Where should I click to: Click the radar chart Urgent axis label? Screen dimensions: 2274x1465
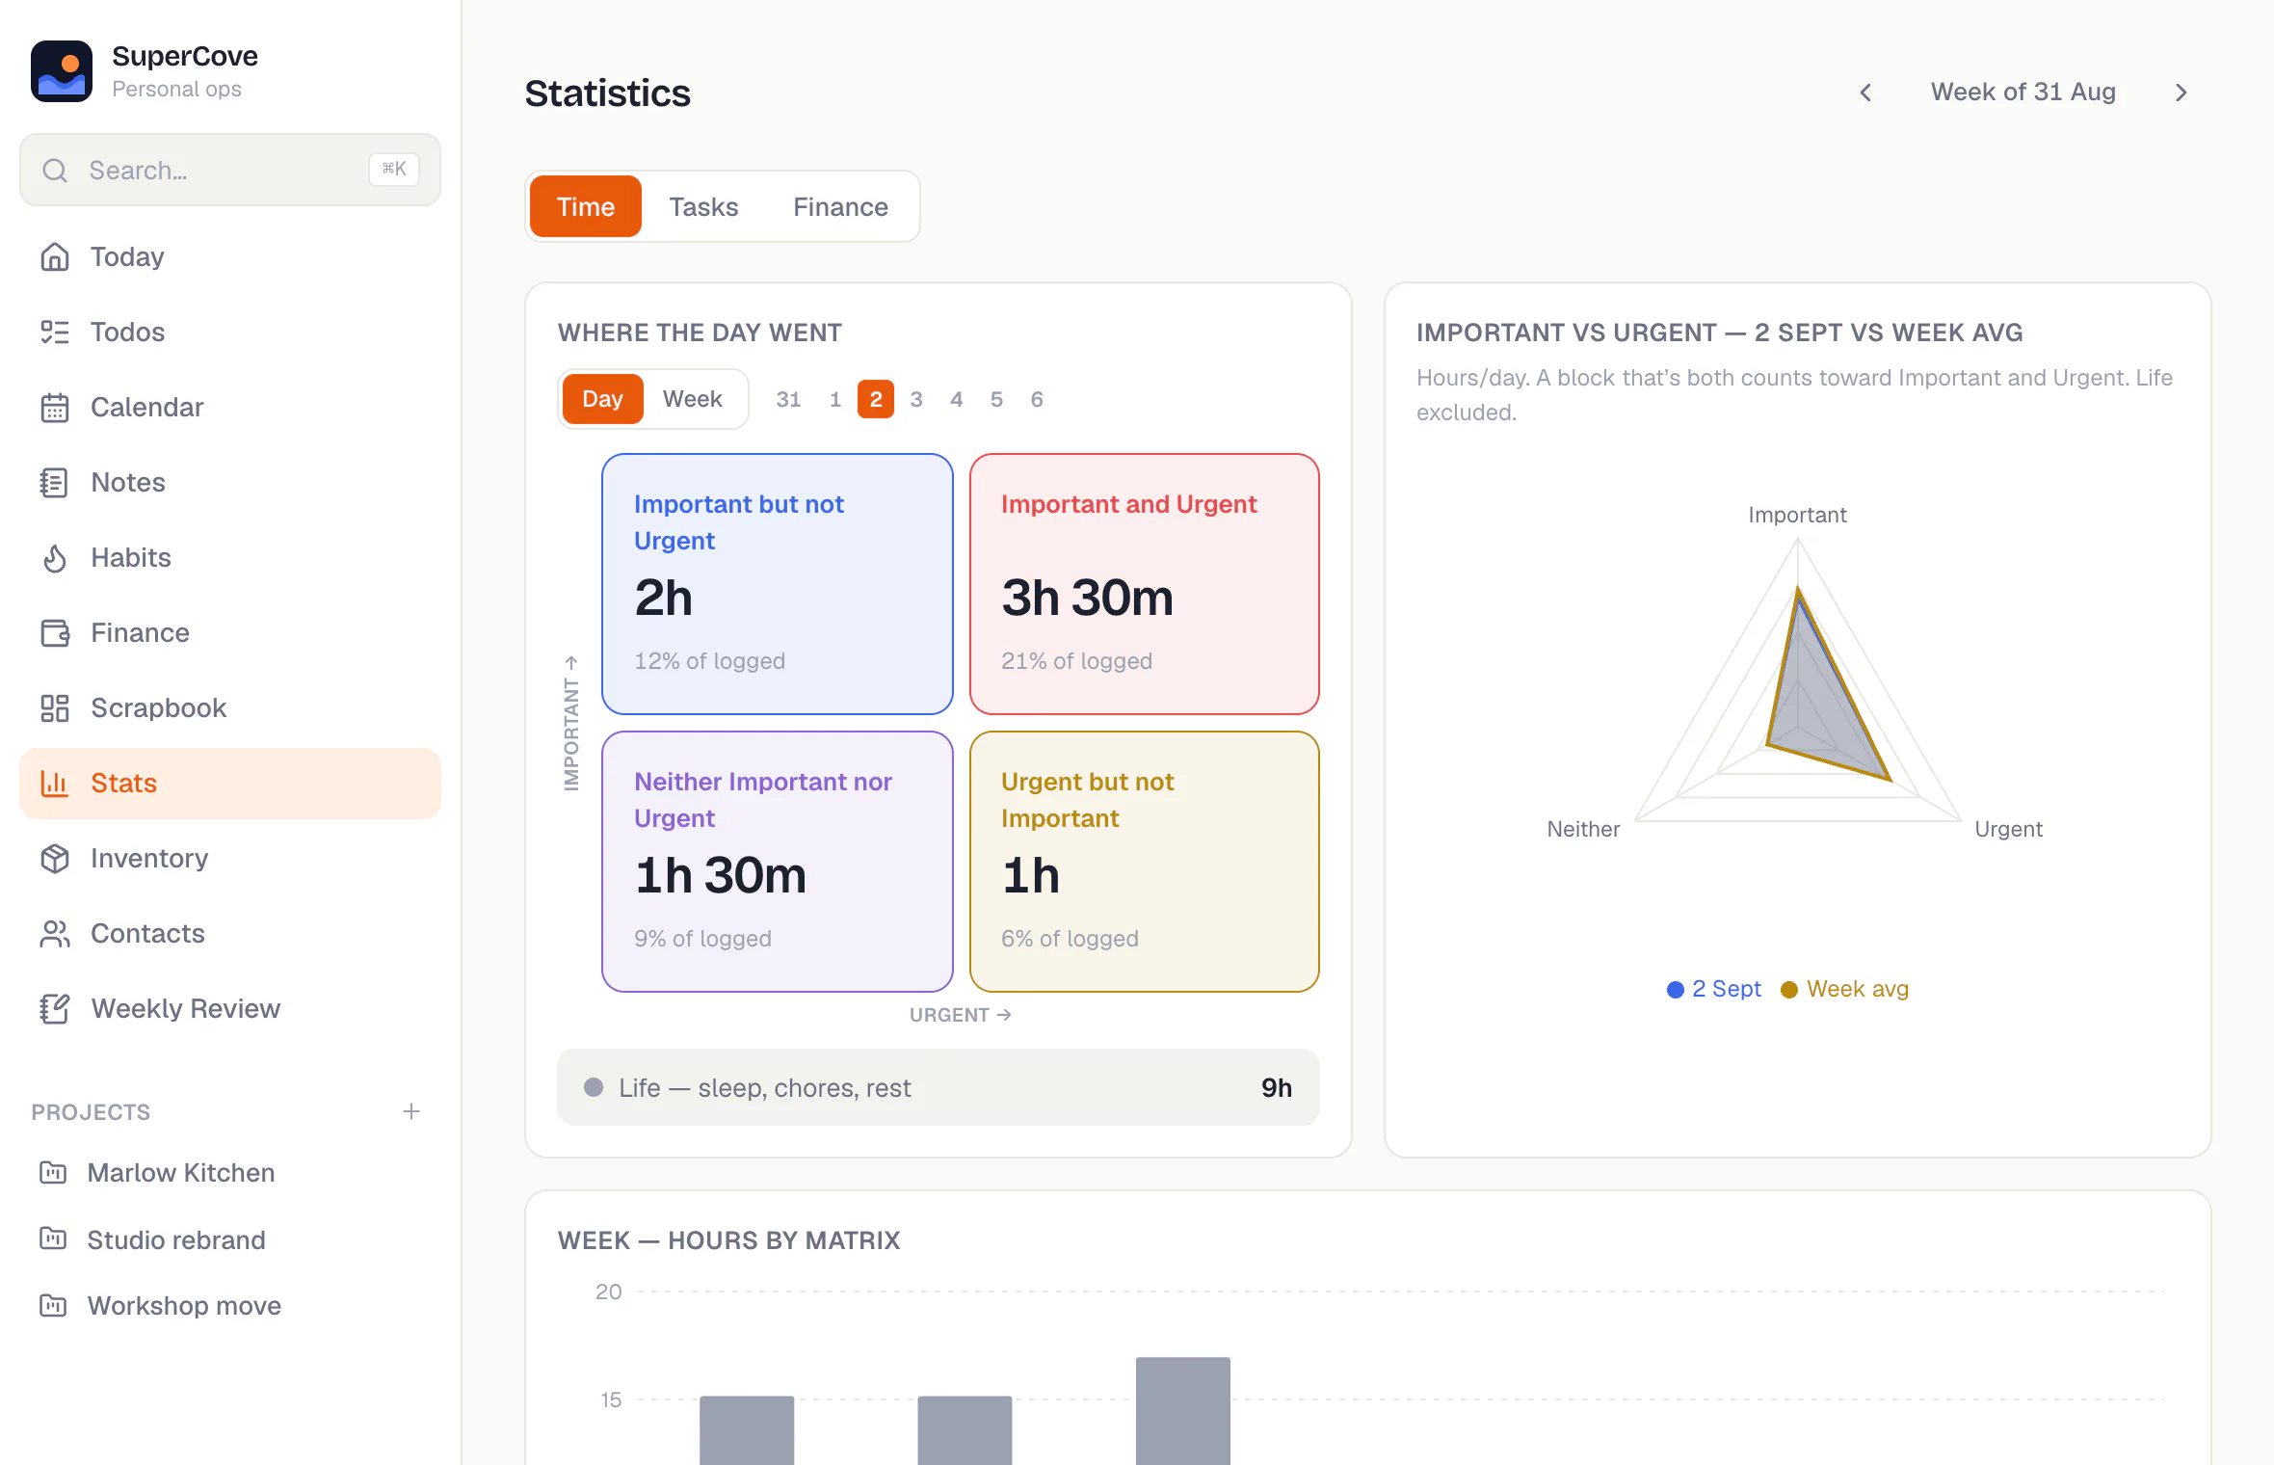click(2008, 829)
